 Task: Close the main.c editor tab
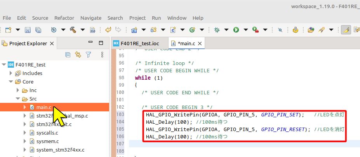[x=200, y=43]
